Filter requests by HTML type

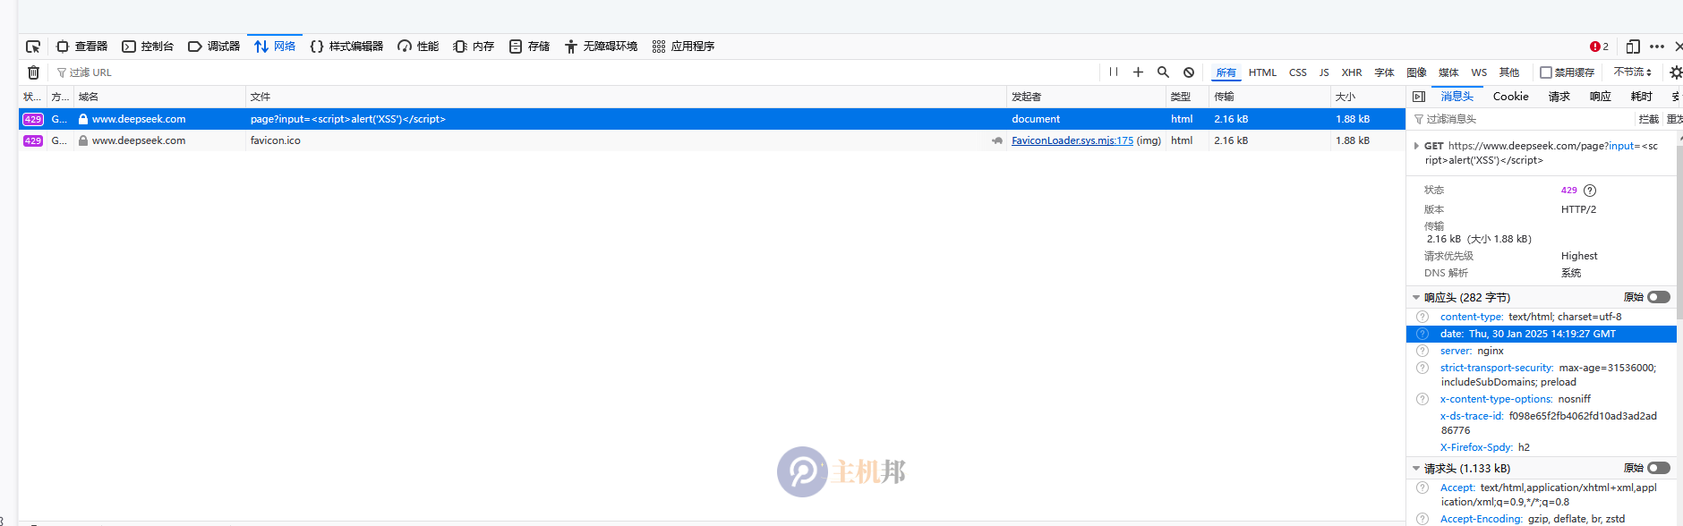(1262, 72)
